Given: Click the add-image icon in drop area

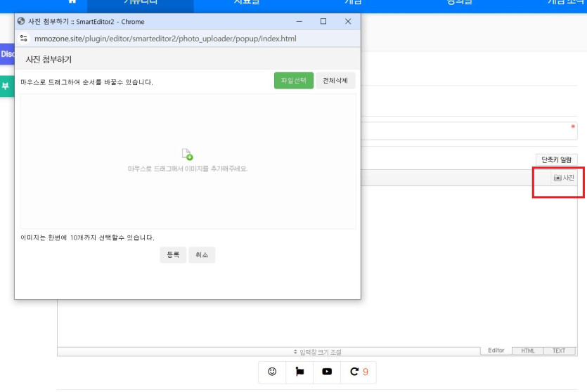Looking at the screenshot, I should (188, 154).
